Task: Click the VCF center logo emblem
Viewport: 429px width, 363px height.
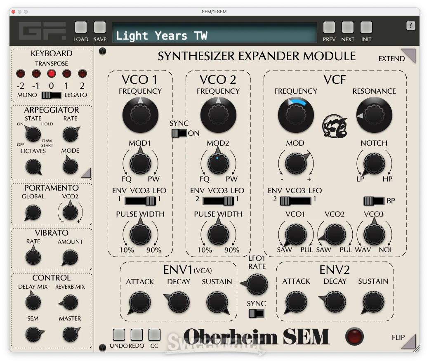Action: [335, 127]
